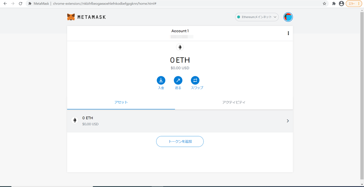Viewport: 364px width, 187px height.
Task: Click the extension icon beside MetaMask in address bar
Action: 30,4
